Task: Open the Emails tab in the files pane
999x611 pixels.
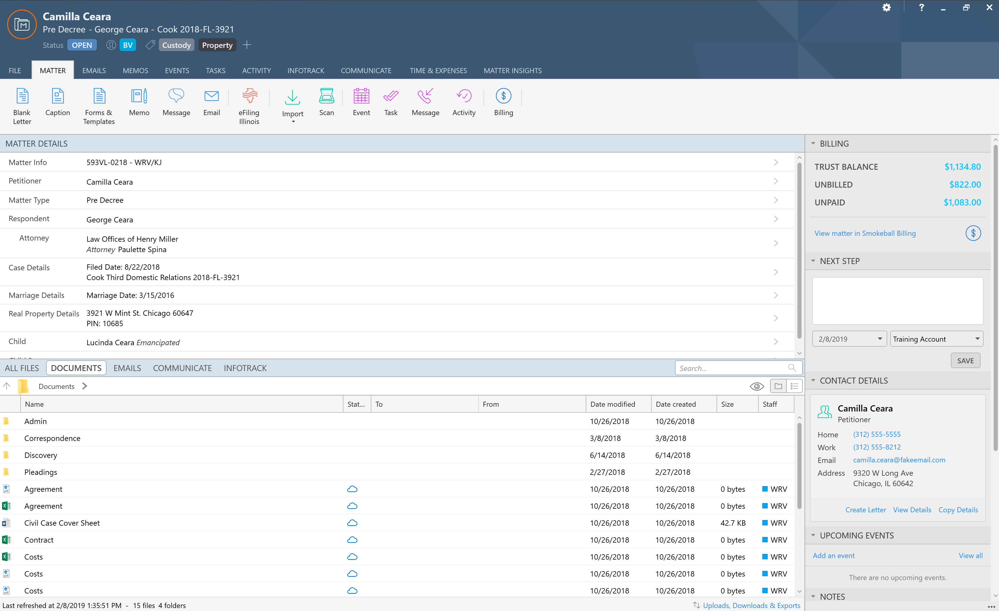Action: click(x=127, y=368)
